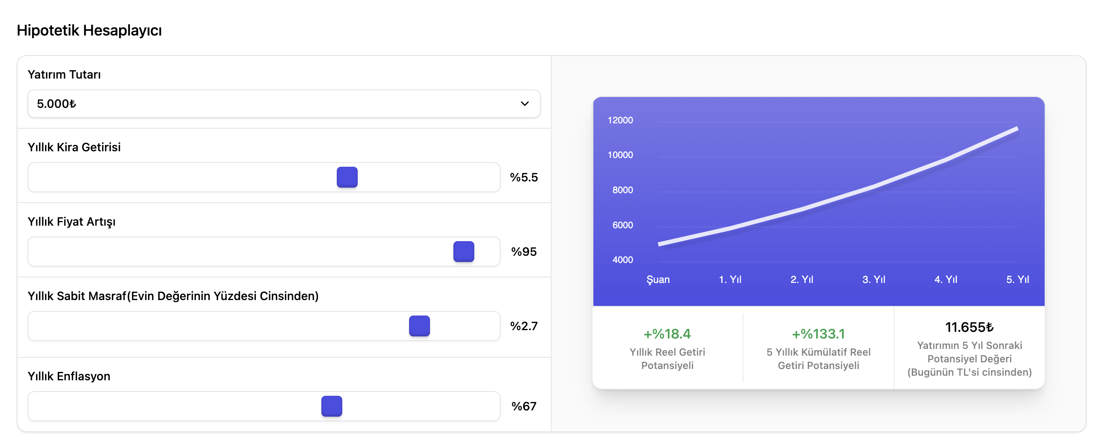Select the +%18.4 annual real return figure
The height and width of the screenshot is (448, 1099).
(667, 333)
